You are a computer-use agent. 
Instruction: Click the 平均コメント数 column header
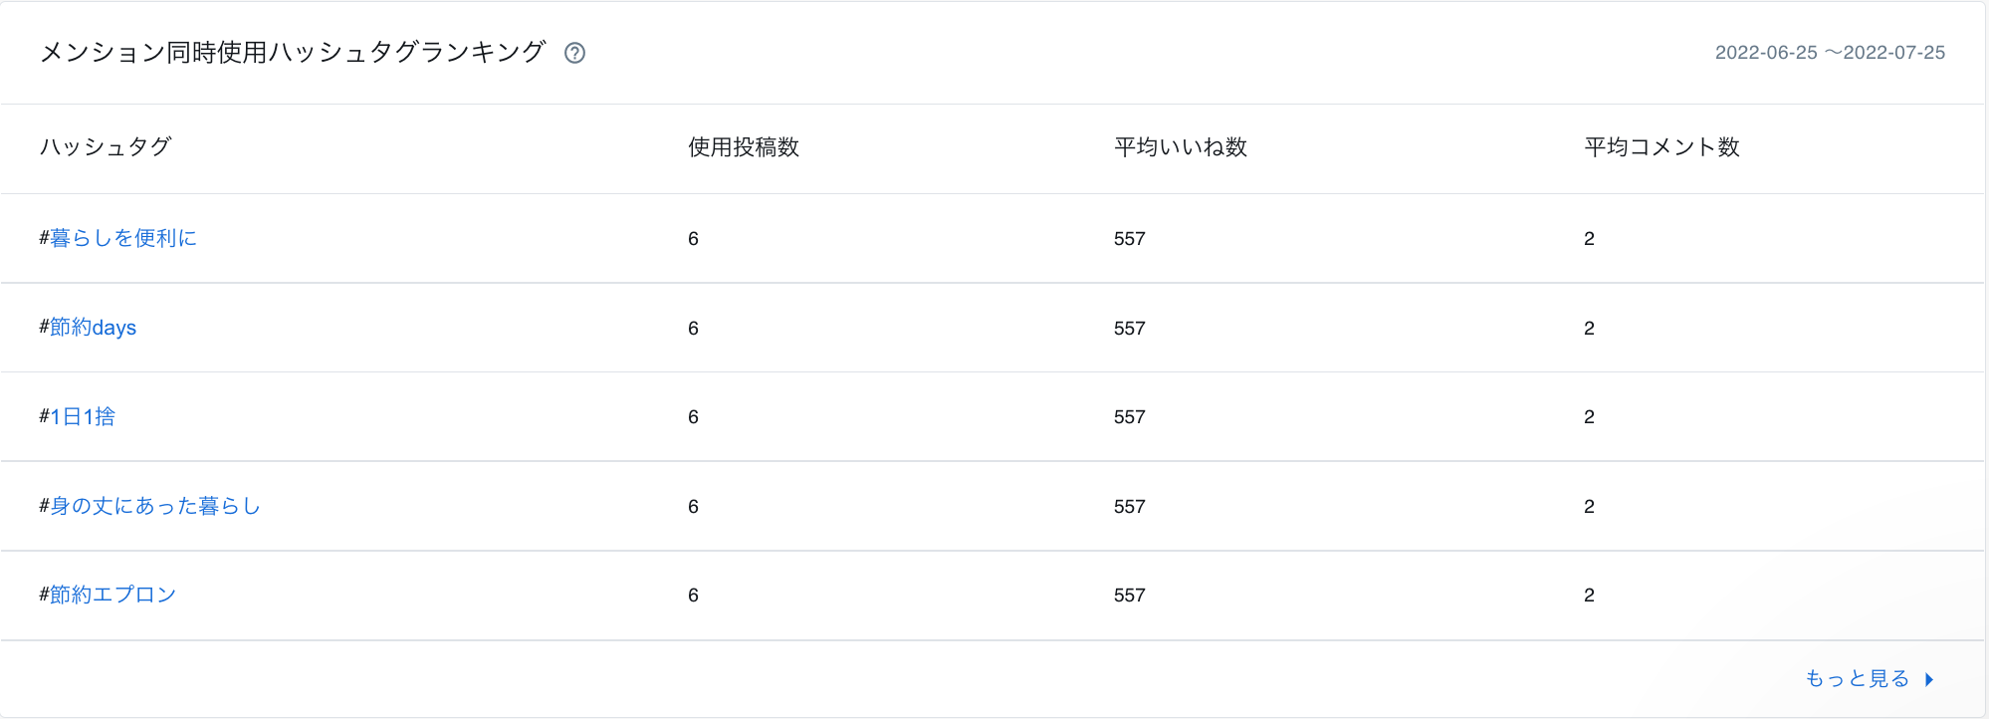click(x=1661, y=147)
